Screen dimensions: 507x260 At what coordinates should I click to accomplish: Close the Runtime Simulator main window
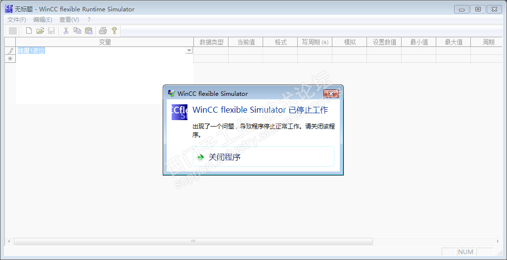(x=494, y=9)
